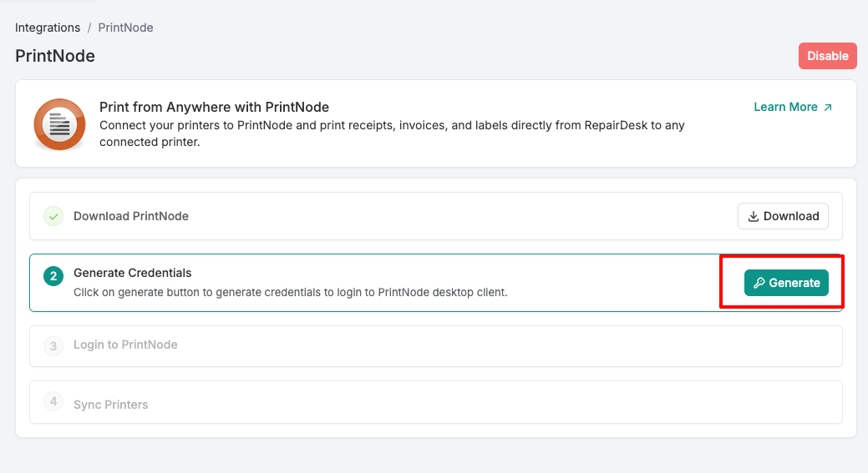Click the Generate Credentials step title
Viewport: 868px width, 473px height.
point(132,273)
